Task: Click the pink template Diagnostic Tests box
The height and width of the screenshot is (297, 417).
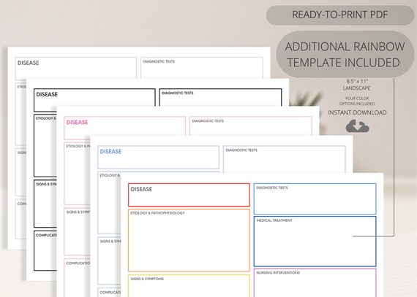Action: pyautogui.click(x=251, y=126)
